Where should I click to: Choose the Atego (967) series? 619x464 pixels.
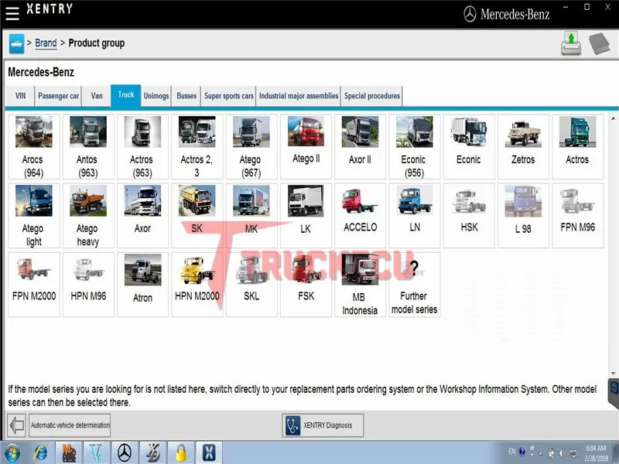251,147
